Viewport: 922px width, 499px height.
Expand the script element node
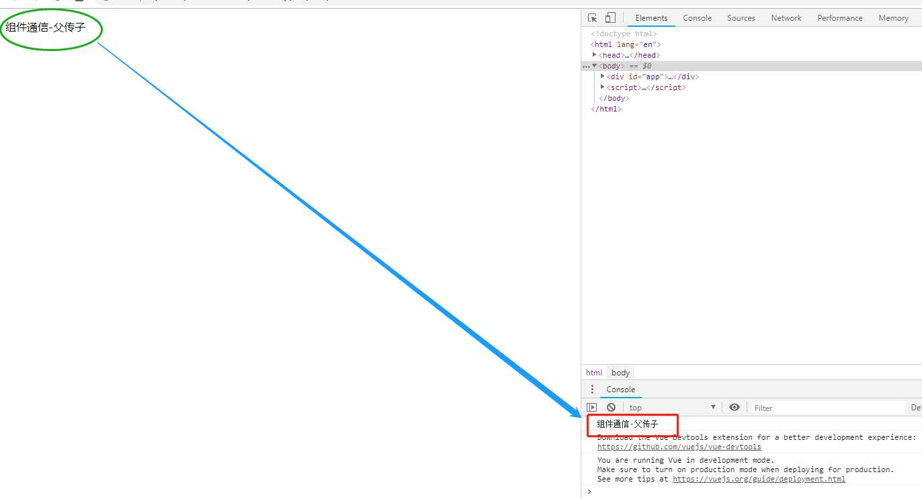tap(602, 87)
